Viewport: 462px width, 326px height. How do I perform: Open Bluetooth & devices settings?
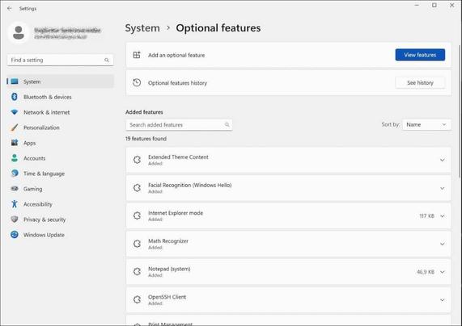click(x=61, y=97)
